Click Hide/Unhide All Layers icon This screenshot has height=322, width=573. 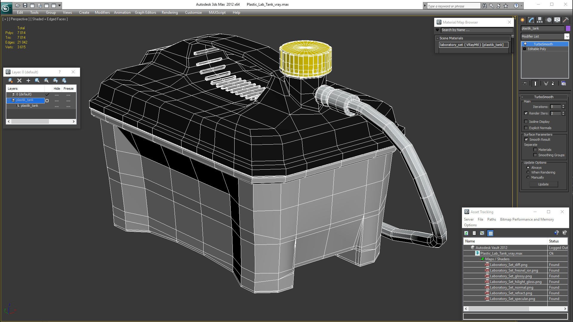[x=55, y=80]
